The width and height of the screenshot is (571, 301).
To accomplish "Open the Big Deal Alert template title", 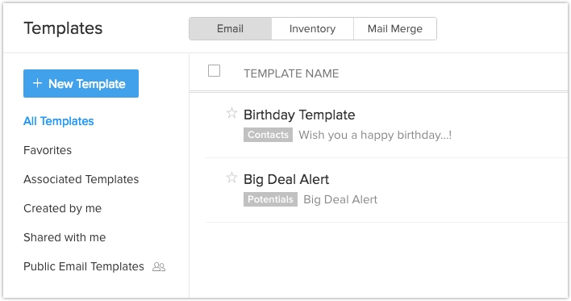I will click(286, 179).
